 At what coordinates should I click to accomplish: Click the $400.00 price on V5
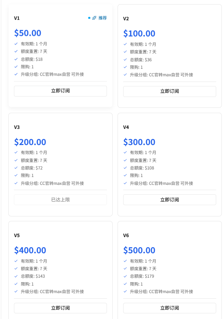(x=30, y=250)
